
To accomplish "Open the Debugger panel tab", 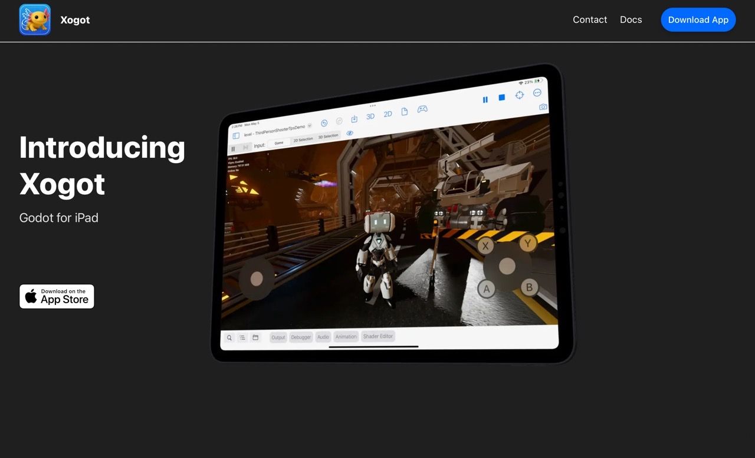I will [301, 337].
